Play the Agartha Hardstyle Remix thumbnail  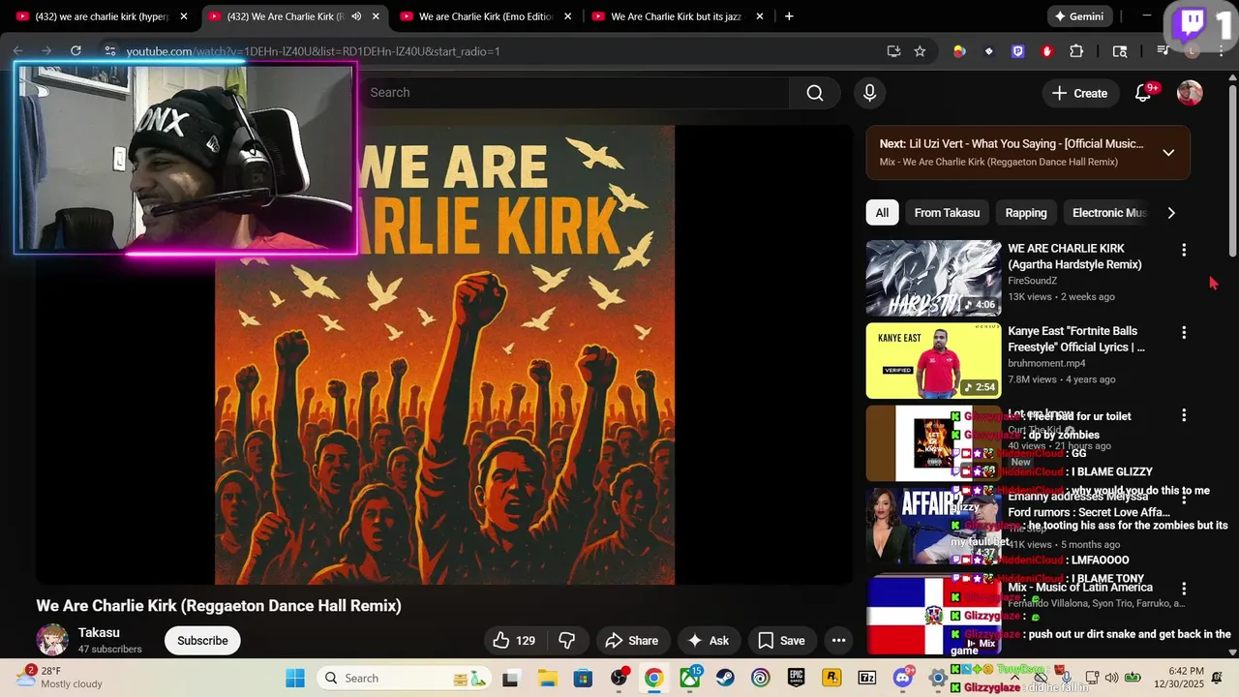point(933,279)
